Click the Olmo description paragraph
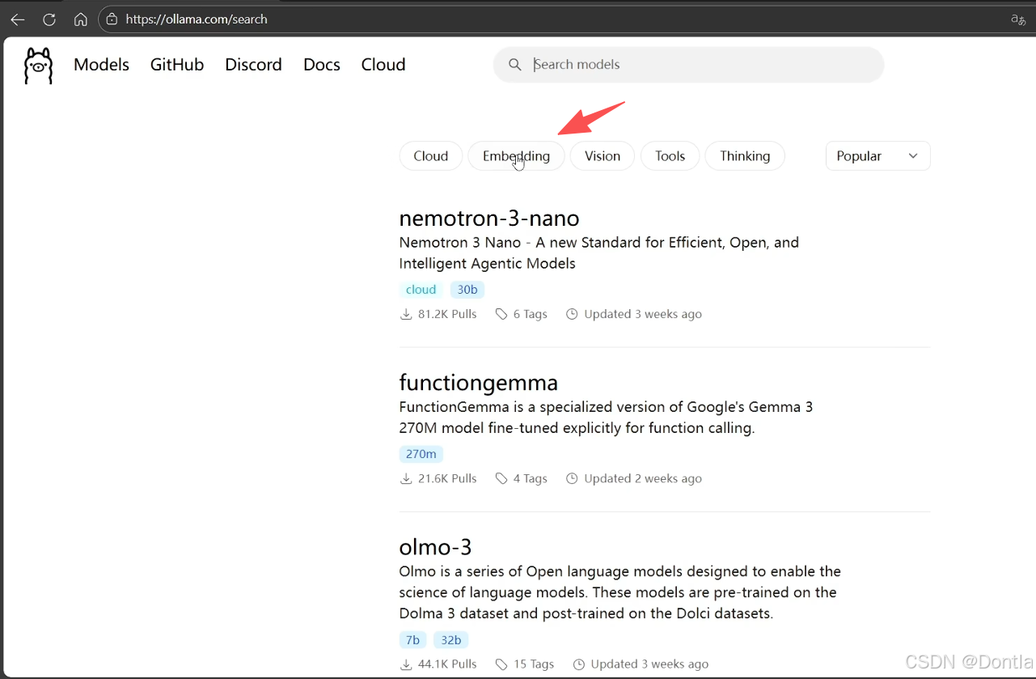1036x679 pixels. pyautogui.click(x=620, y=592)
